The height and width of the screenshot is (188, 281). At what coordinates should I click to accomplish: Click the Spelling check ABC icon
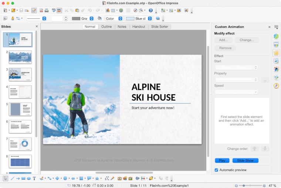click(x=54, y=10)
